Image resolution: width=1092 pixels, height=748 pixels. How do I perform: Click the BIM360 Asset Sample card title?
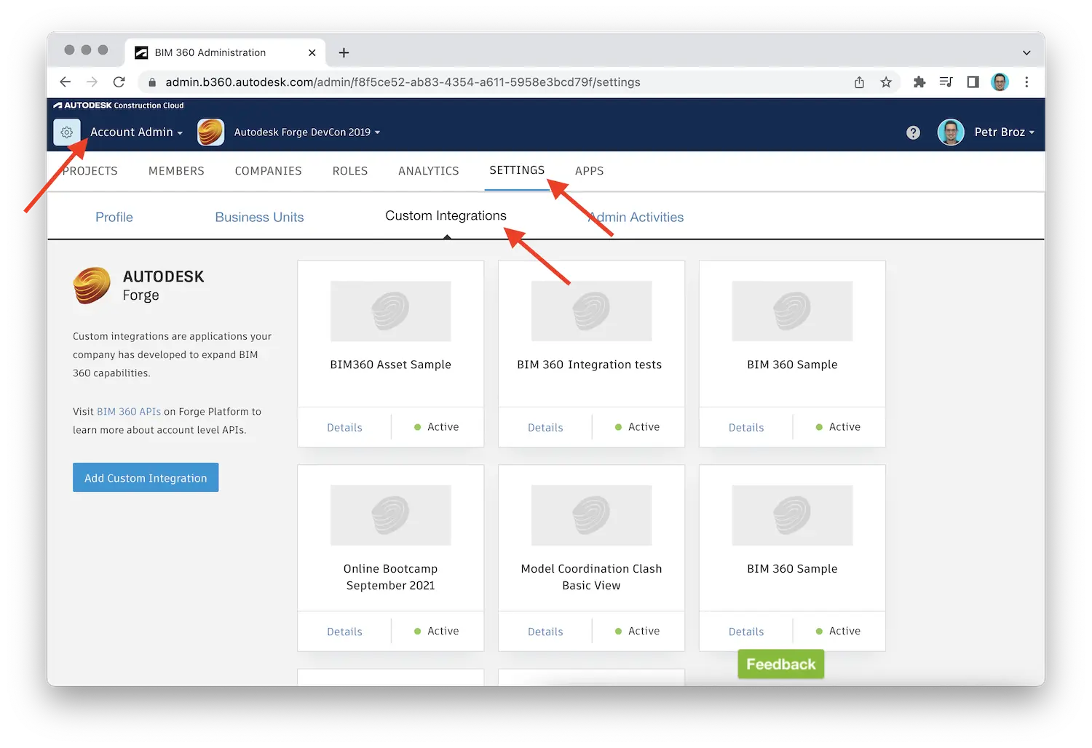tap(391, 365)
